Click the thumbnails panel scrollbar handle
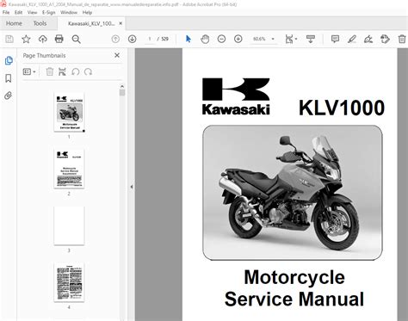The width and height of the screenshot is (408, 321). [x=122, y=93]
